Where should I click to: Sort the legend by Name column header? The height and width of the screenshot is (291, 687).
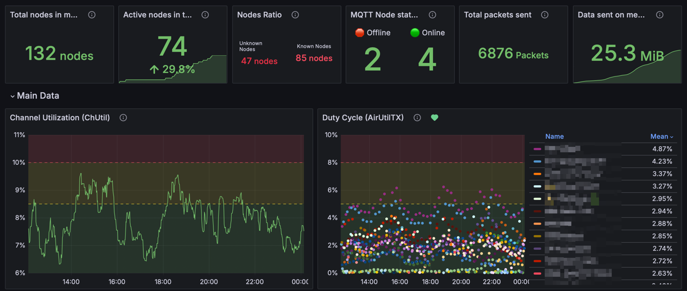coord(555,137)
